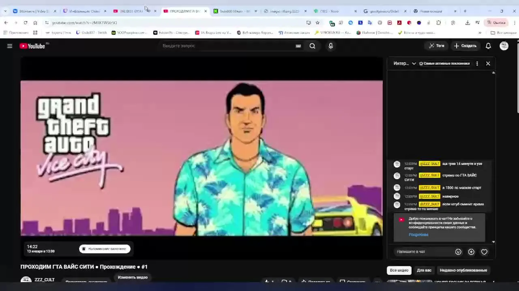Click the GTA Vice City video player
519x291 pixels.
pyautogui.click(x=202, y=158)
